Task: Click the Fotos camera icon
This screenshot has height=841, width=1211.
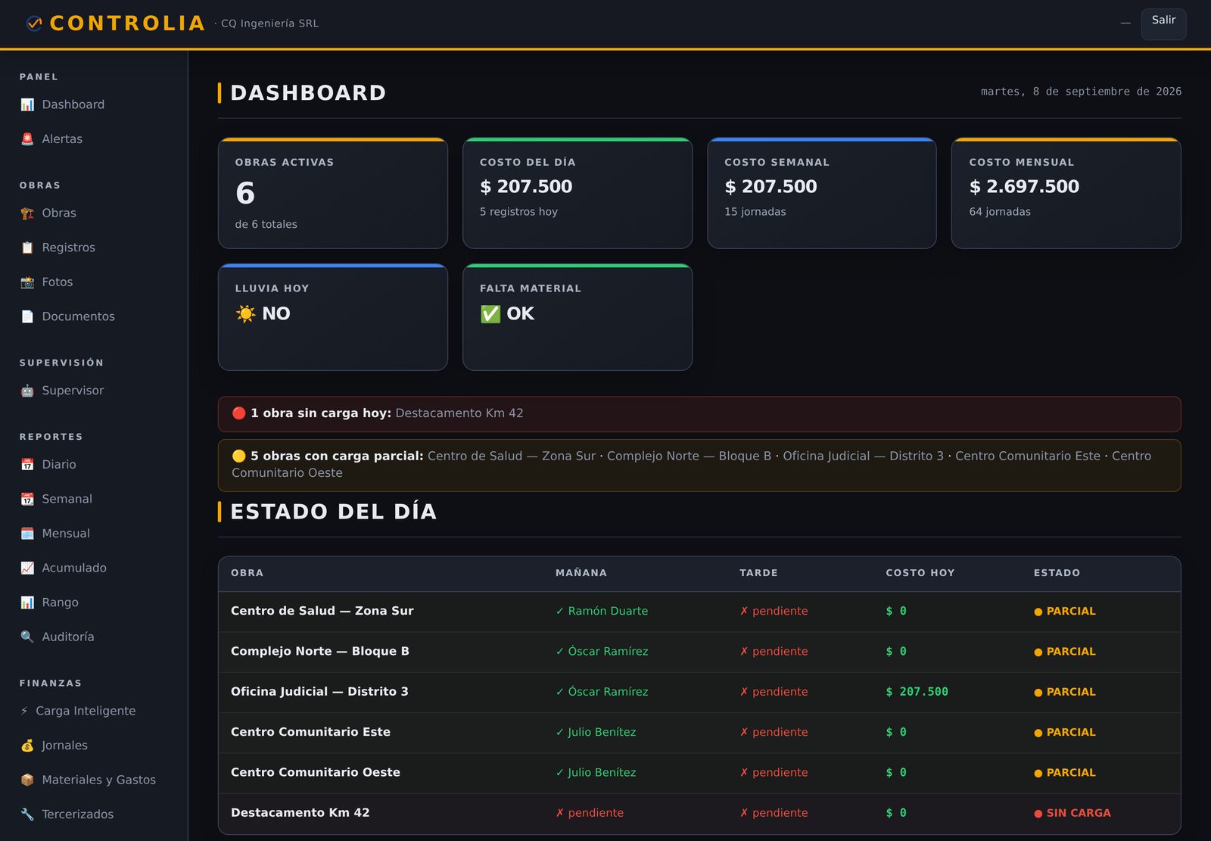Action: coord(27,282)
